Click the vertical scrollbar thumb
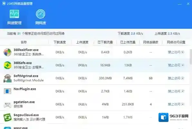 [x=191, y=57]
